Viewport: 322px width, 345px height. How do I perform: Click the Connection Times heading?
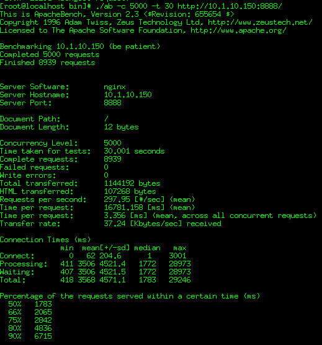[x=45, y=240]
